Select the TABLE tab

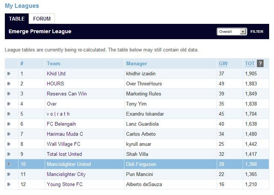pyautogui.click(x=17, y=19)
